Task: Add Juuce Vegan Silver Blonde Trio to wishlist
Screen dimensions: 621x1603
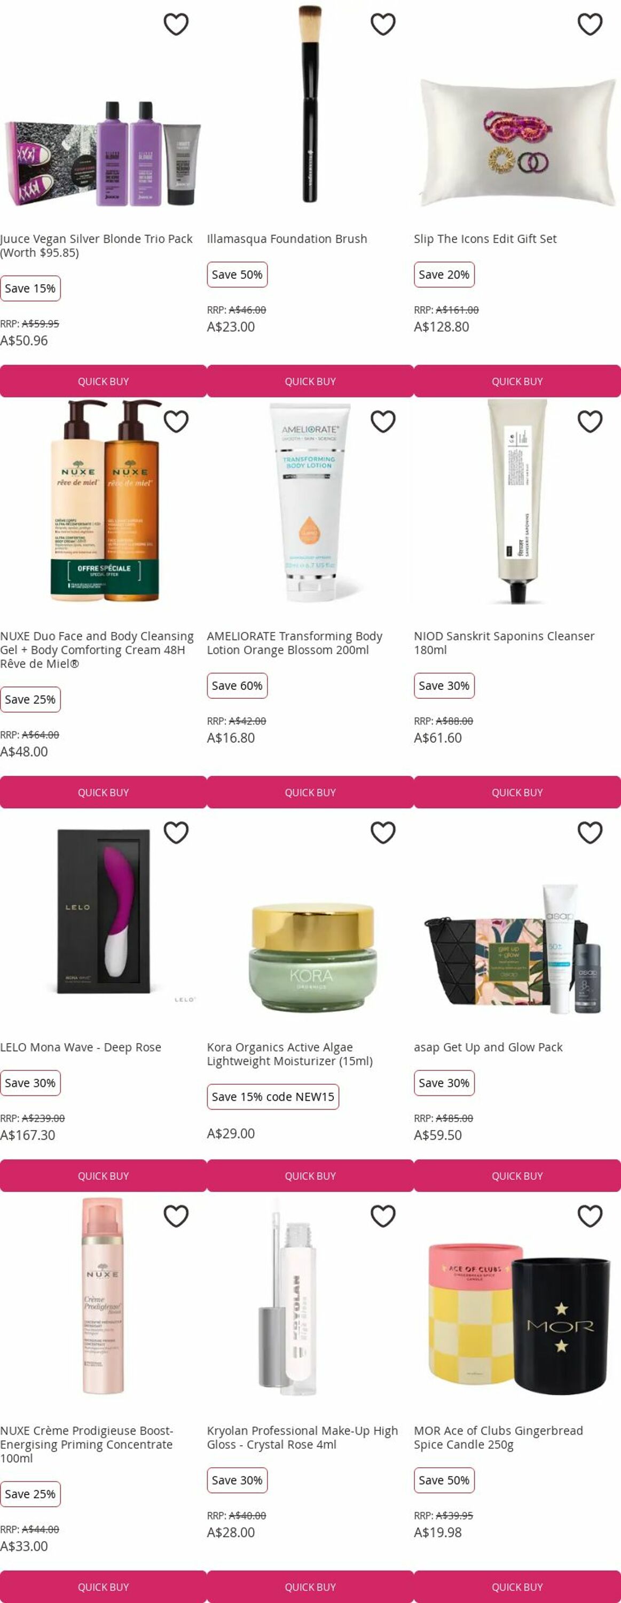Action: click(x=176, y=24)
